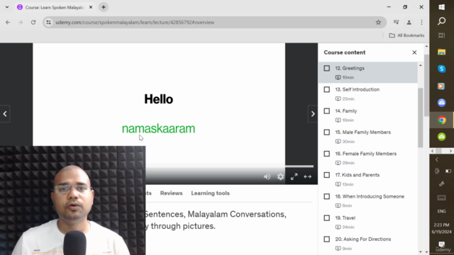Image resolution: width=454 pixels, height=255 pixels.
Task: Bookmark this page with the star icon
Action: 378,22
